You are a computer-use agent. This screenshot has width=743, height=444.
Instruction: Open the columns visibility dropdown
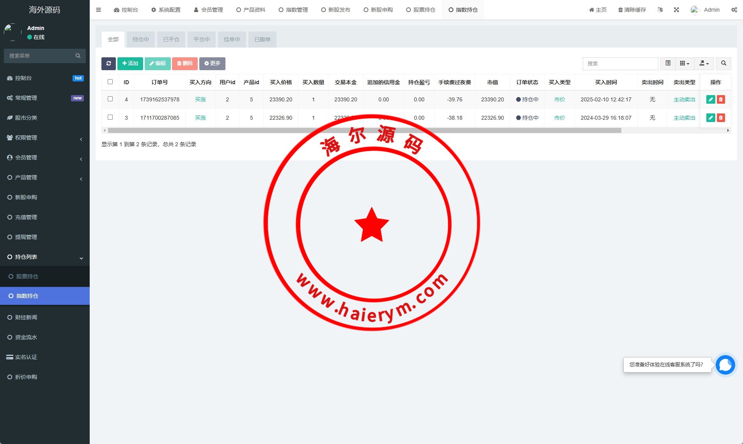coord(684,64)
